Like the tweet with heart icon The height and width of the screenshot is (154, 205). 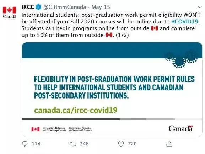point(121,144)
